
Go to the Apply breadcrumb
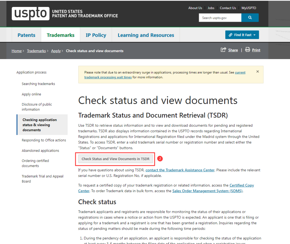56,51
